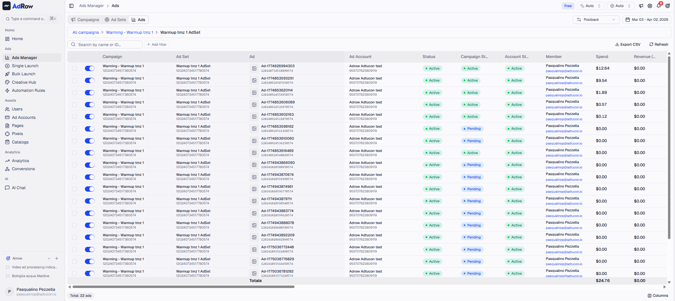This screenshot has width=675, height=301.
Task: Click the Ad Accounts card icon
Action: pyautogui.click(x=7, y=117)
